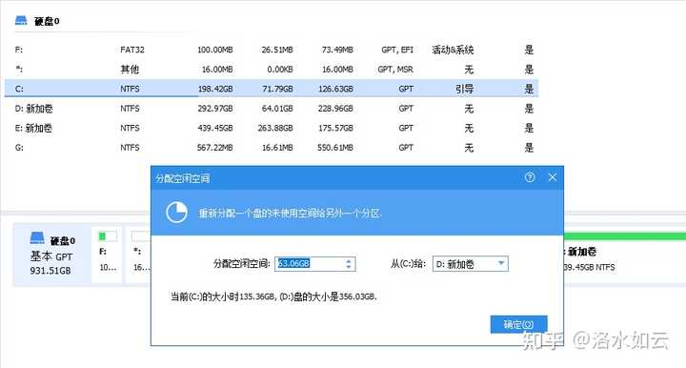Click the 263.88GB used space cell

275,128
